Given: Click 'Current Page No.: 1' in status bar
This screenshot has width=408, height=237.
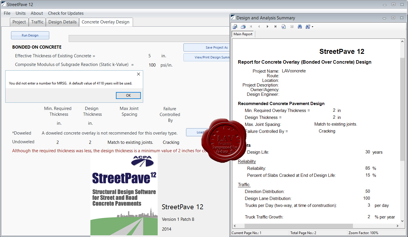Looking at the screenshot, I should coord(247,233).
